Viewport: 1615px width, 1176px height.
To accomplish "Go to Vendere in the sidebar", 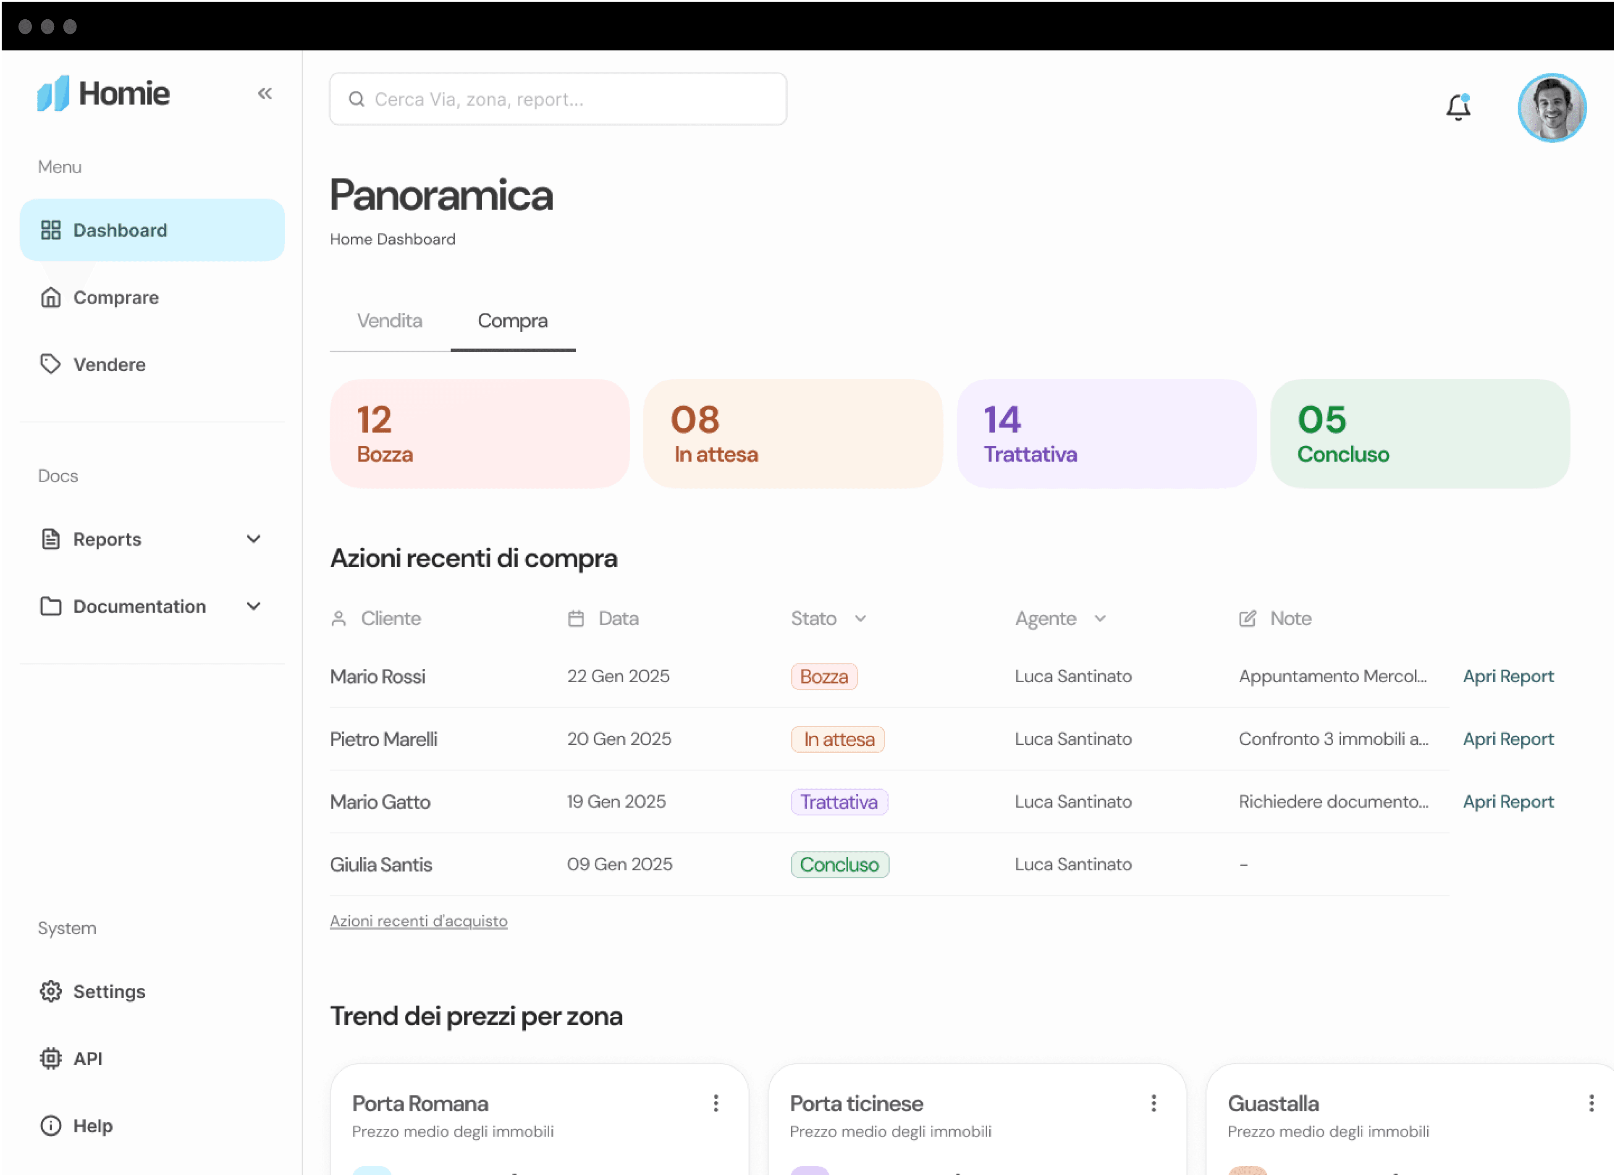I will click(152, 364).
